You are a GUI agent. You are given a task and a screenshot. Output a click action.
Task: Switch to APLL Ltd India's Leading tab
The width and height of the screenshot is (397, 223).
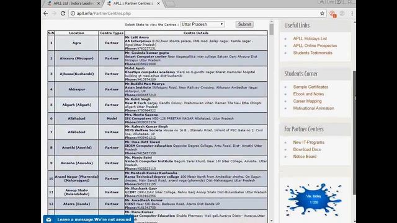73,3
